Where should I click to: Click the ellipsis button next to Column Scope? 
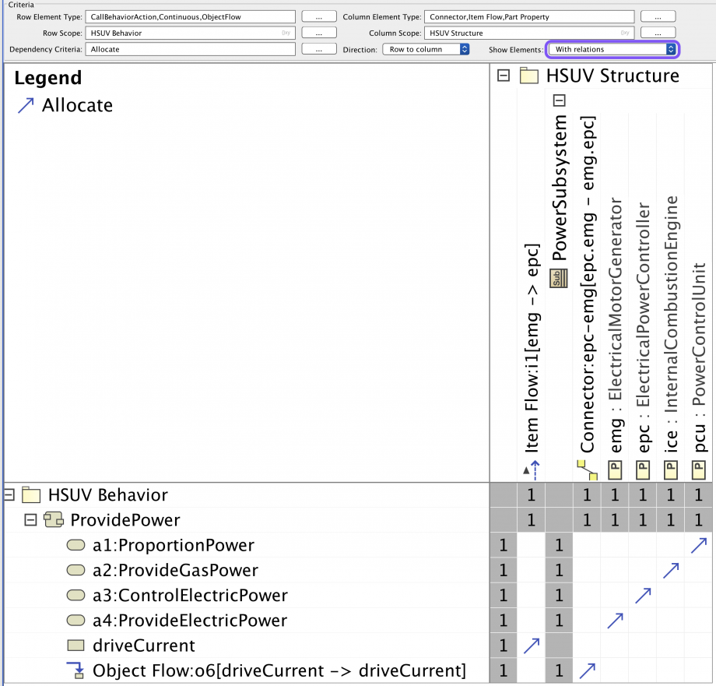[658, 32]
